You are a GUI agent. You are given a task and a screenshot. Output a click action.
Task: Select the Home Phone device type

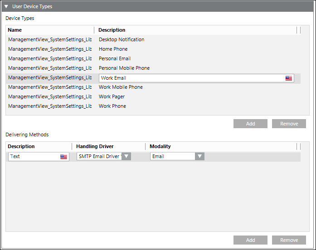click(113, 49)
